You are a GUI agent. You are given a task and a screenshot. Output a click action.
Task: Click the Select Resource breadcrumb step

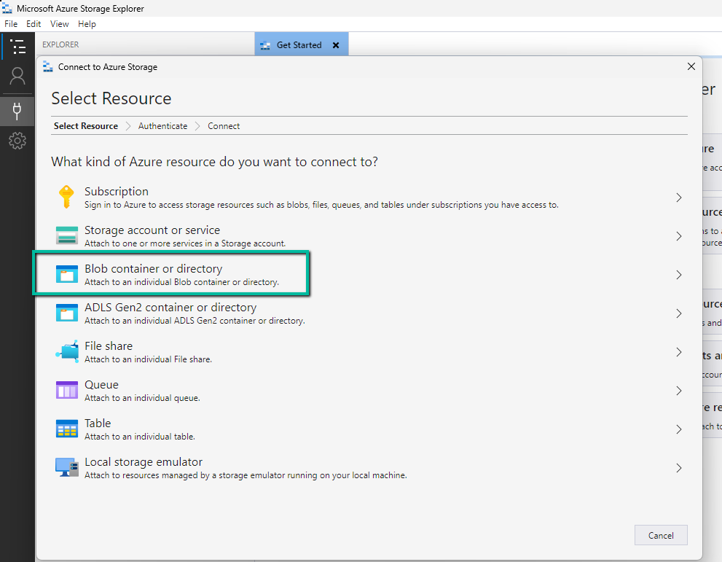point(86,126)
